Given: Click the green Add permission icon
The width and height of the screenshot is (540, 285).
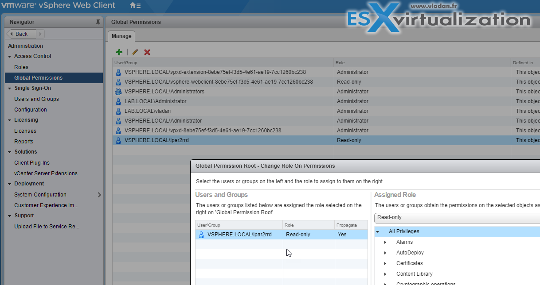Looking at the screenshot, I should [119, 52].
